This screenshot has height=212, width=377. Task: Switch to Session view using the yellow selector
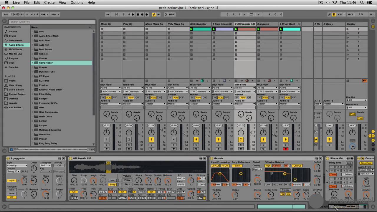pyautogui.click(x=373, y=26)
